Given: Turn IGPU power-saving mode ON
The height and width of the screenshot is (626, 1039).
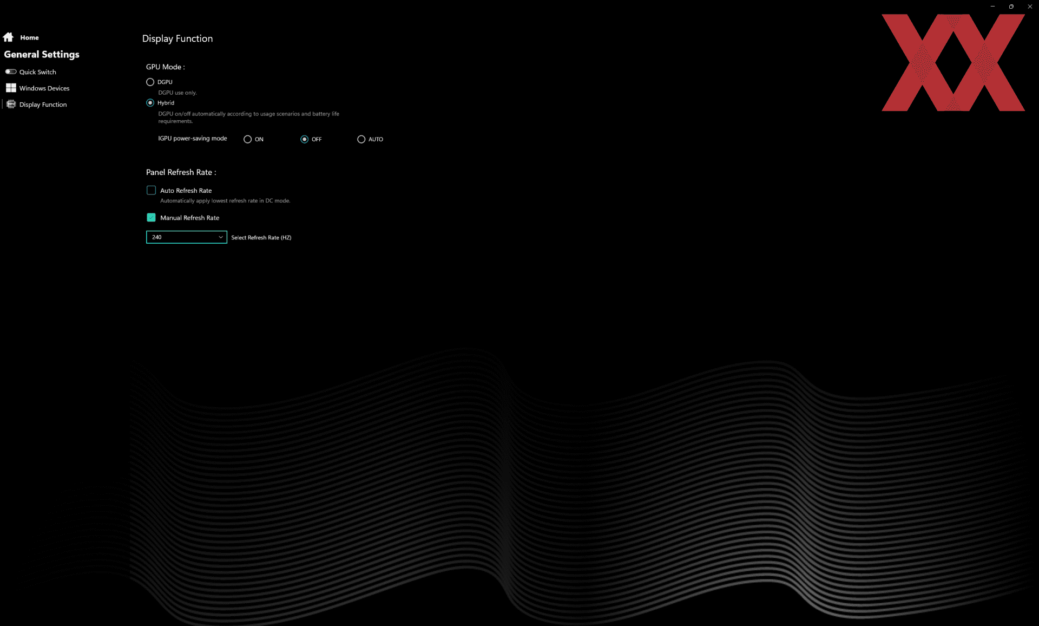Looking at the screenshot, I should (247, 139).
